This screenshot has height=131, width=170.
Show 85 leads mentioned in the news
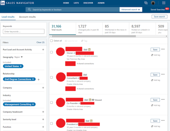pos(116,28)
